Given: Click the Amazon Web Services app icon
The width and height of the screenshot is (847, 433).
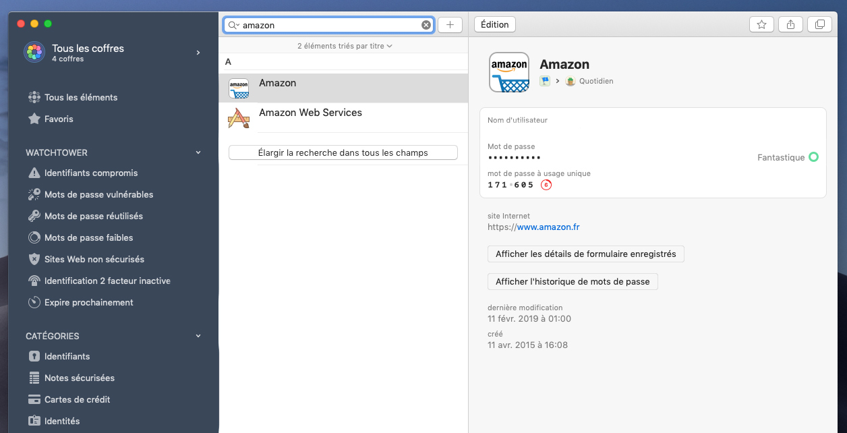Looking at the screenshot, I should tap(239, 118).
